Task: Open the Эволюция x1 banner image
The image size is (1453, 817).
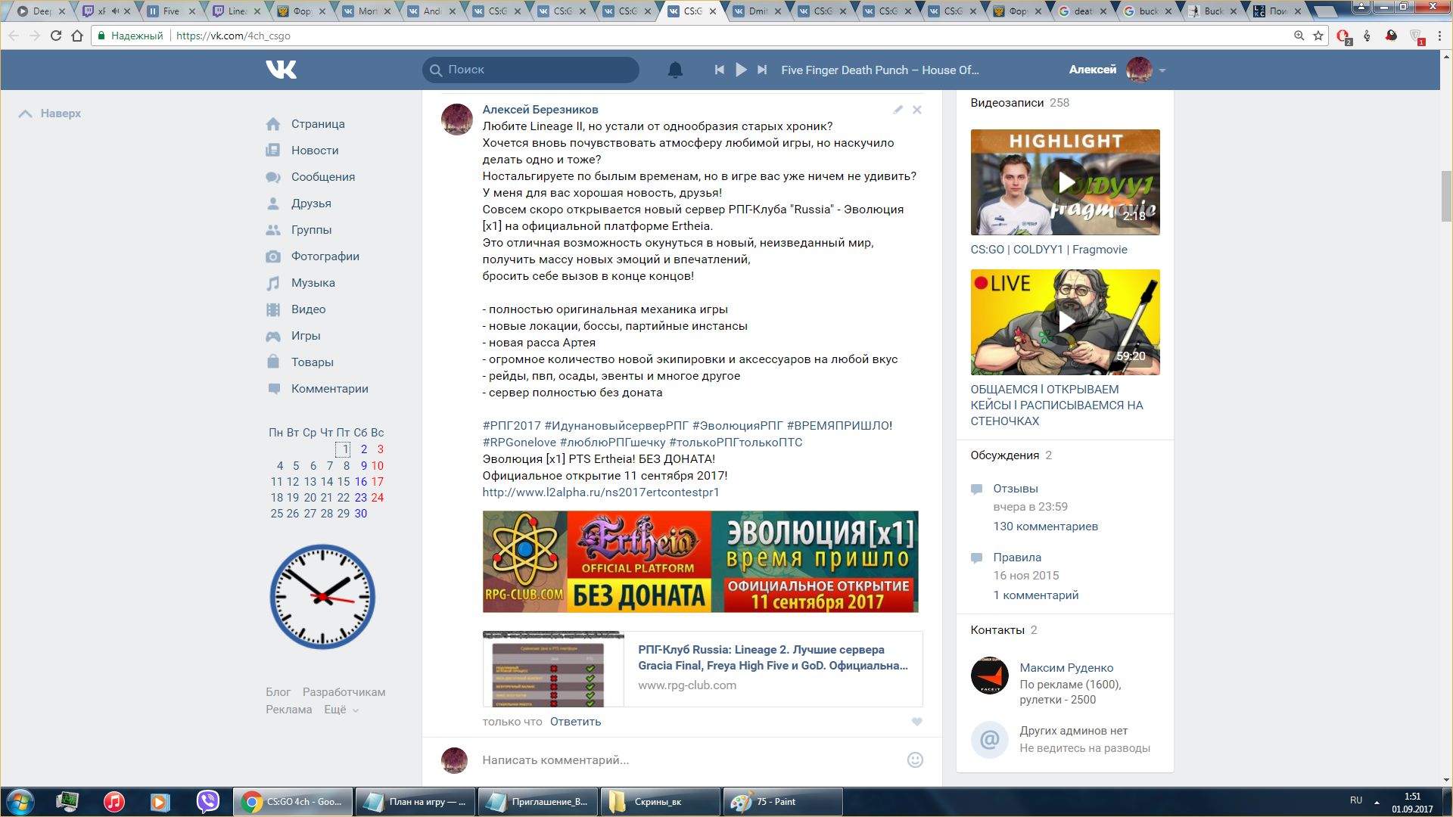Action: tap(700, 561)
